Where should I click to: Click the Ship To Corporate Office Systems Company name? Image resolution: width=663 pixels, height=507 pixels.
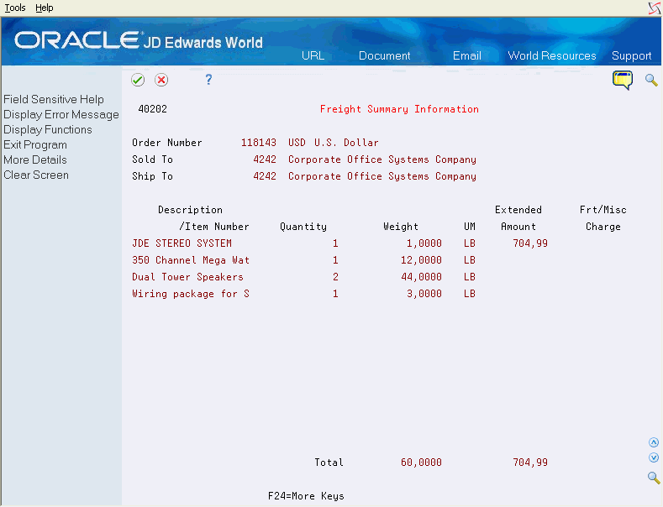(382, 176)
